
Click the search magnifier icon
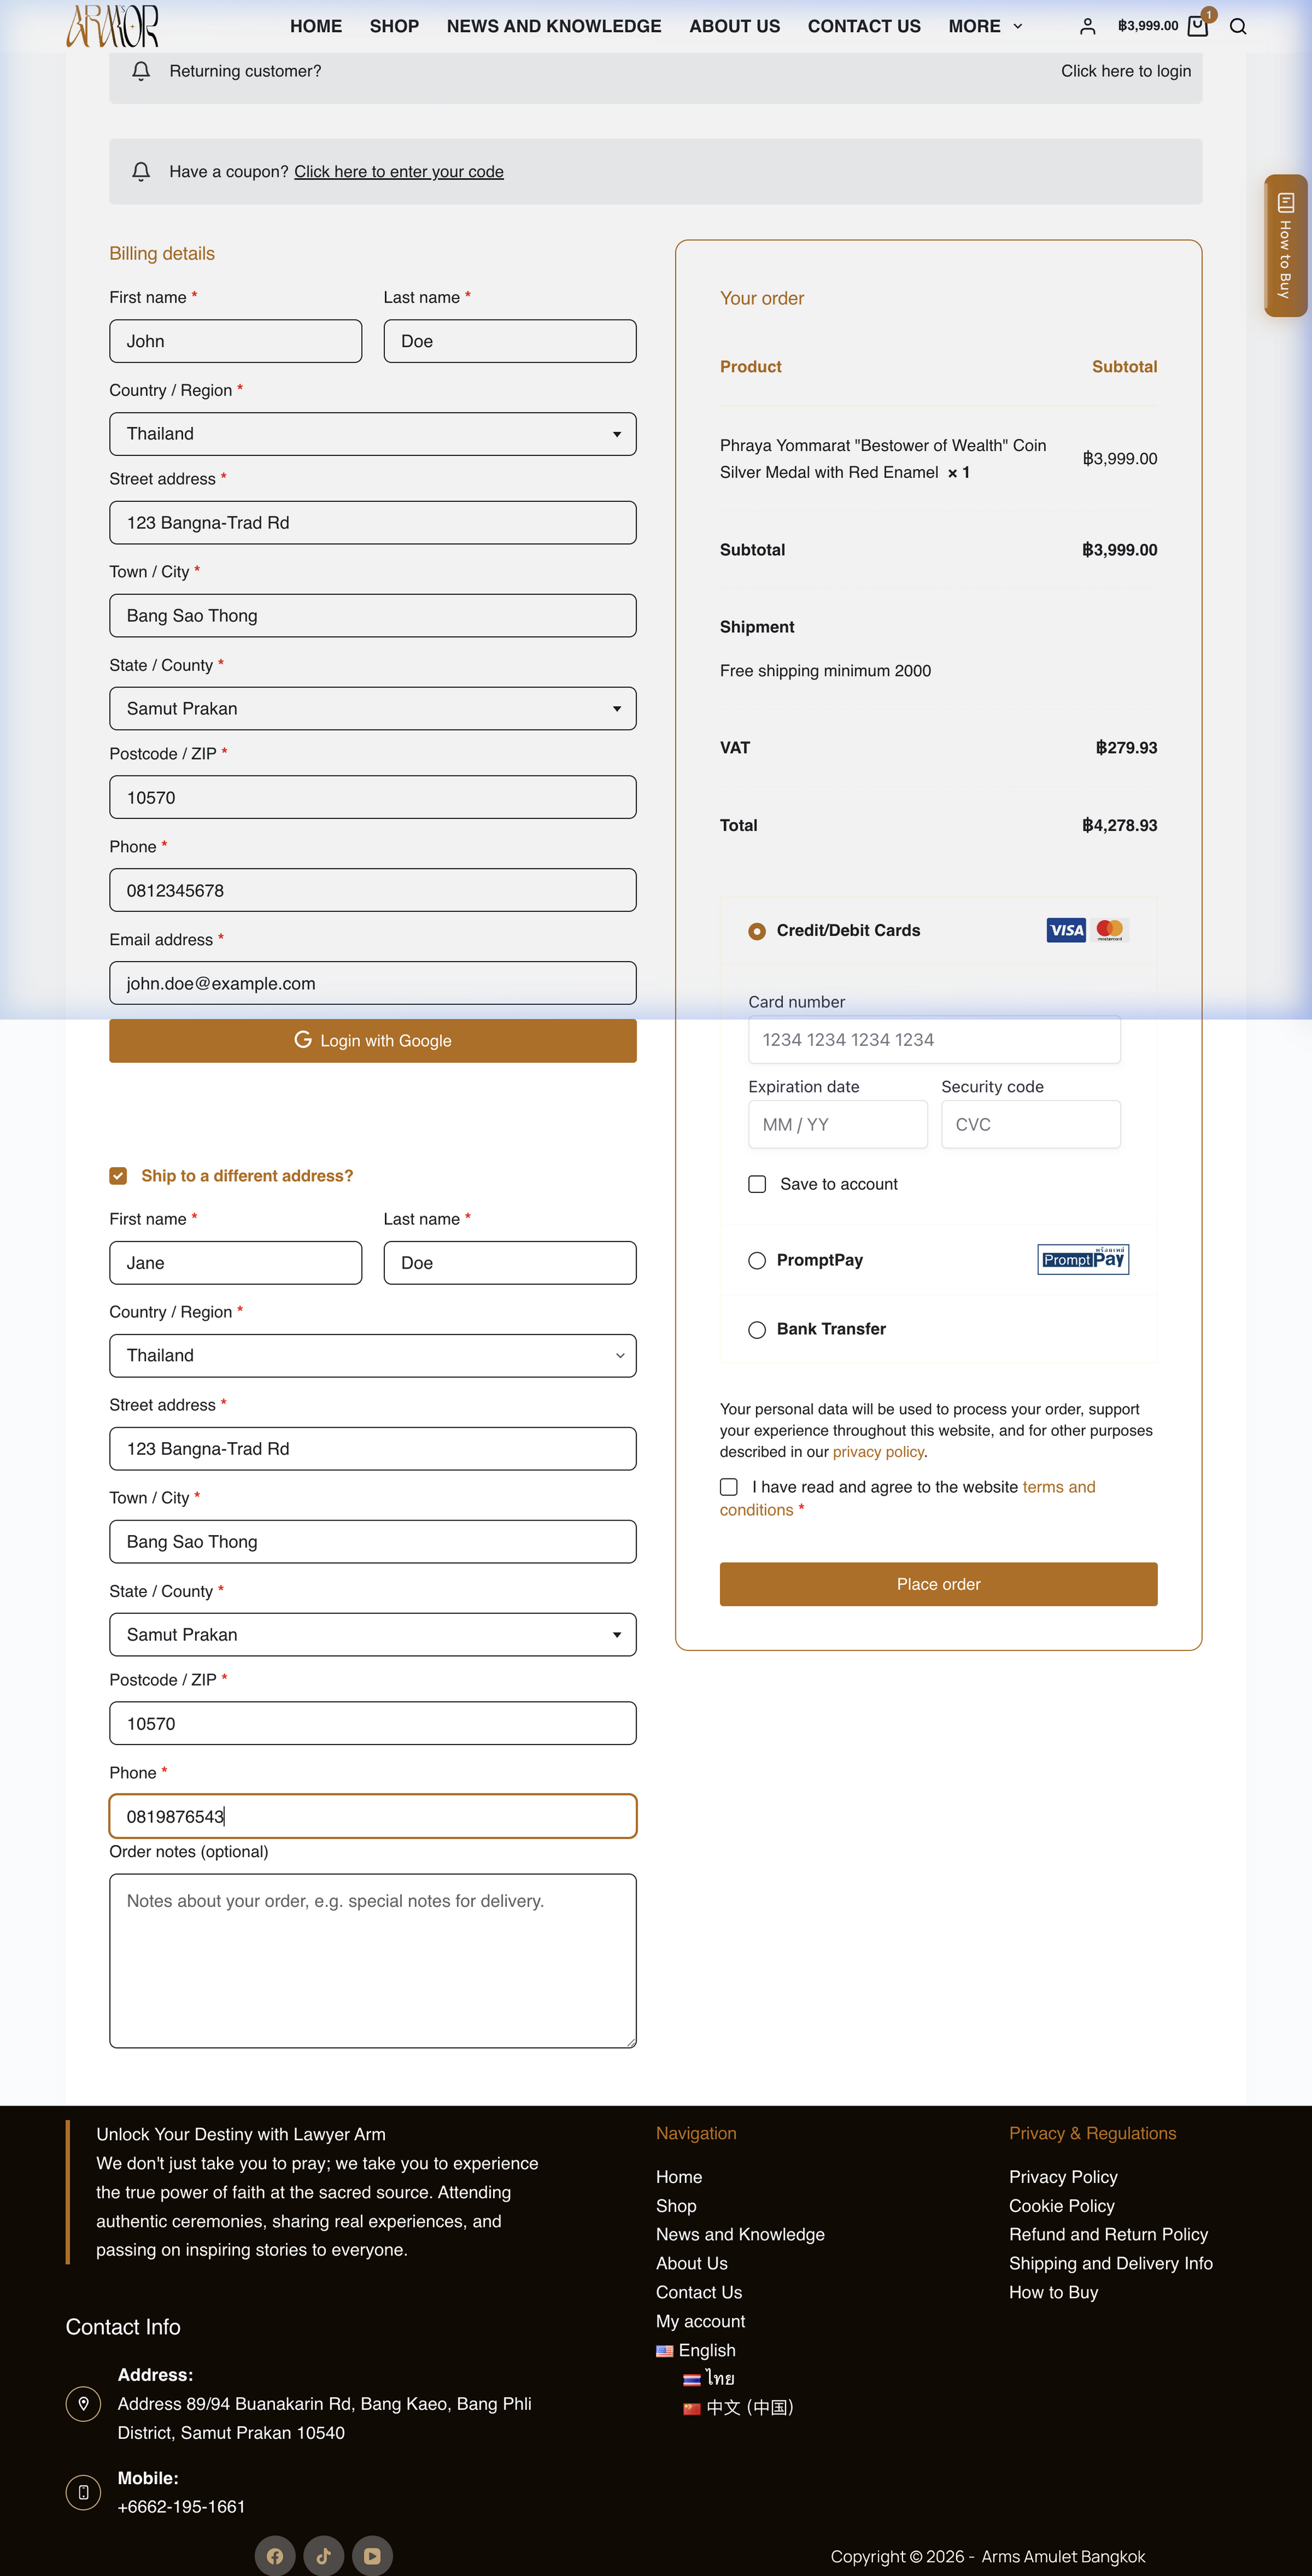click(x=1238, y=26)
